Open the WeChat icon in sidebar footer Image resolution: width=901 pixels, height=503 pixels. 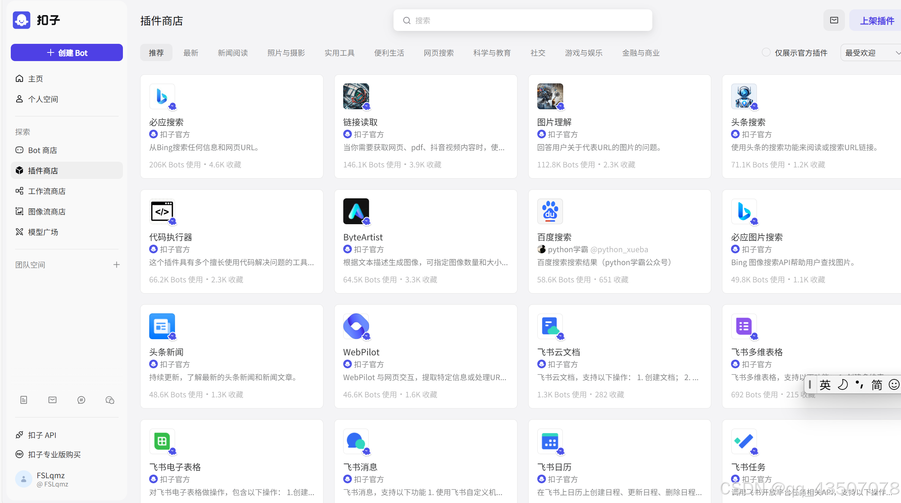pyautogui.click(x=110, y=400)
